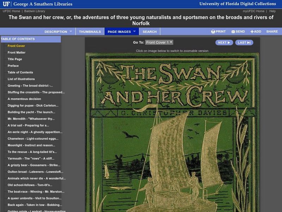Select Title Page in table of contents
282x212 pixels.
pyautogui.click(x=15, y=59)
